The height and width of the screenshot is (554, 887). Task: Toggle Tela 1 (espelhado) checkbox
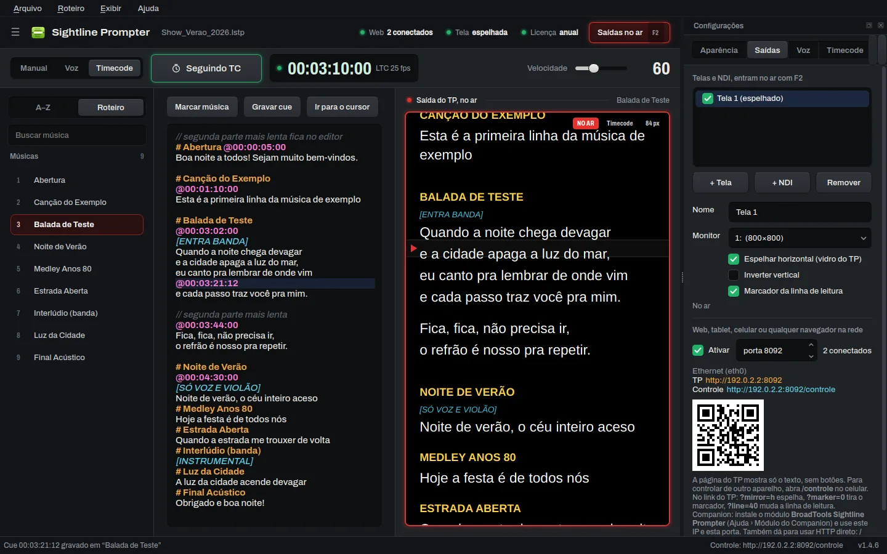708,98
